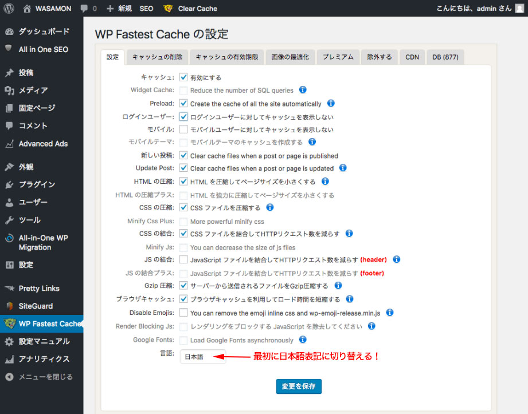Toggle the Gzip 圧縮 checkbox
The height and width of the screenshot is (414, 528).
[x=183, y=286]
